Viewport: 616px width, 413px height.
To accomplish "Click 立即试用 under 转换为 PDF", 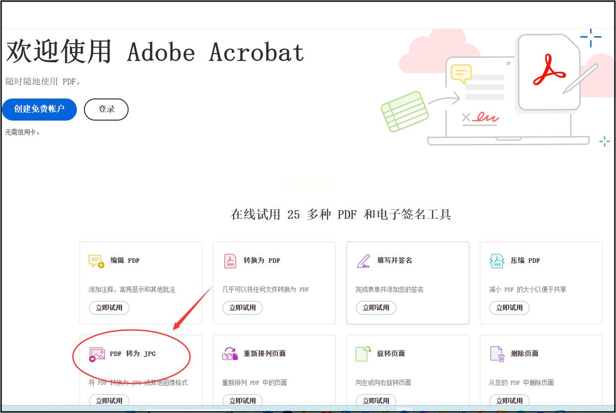I will tap(243, 307).
